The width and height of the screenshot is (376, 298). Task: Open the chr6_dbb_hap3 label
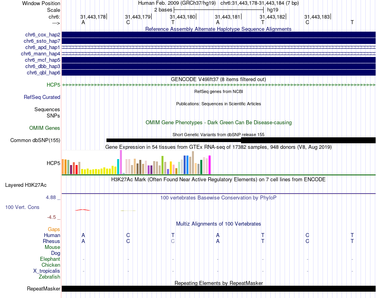(x=43, y=66)
